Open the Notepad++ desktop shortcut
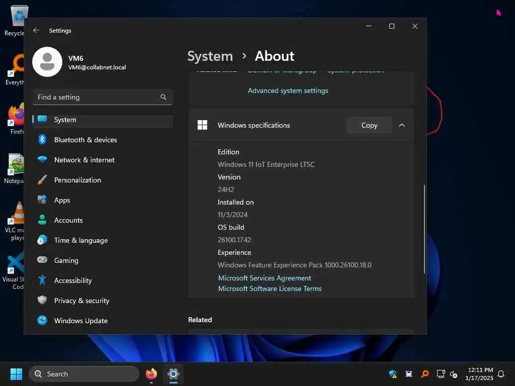 coord(15,168)
